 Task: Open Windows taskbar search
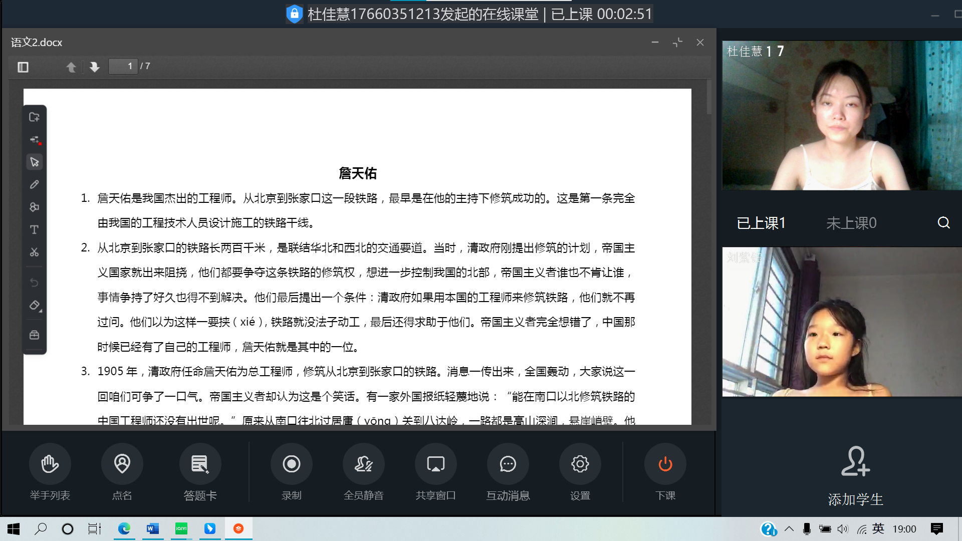pyautogui.click(x=41, y=529)
